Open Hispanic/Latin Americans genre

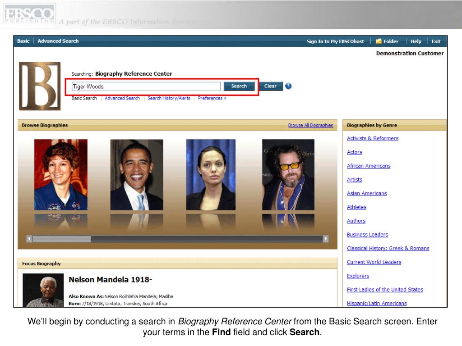(377, 303)
